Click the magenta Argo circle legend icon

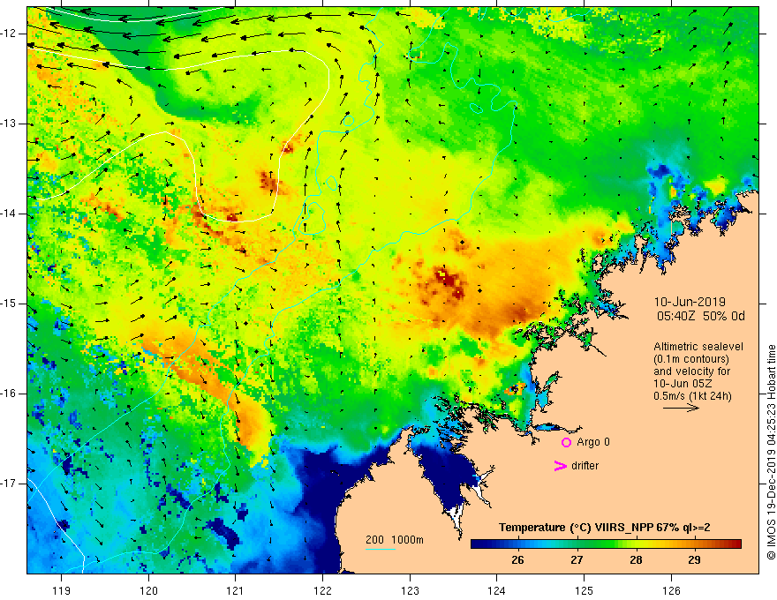(x=566, y=442)
